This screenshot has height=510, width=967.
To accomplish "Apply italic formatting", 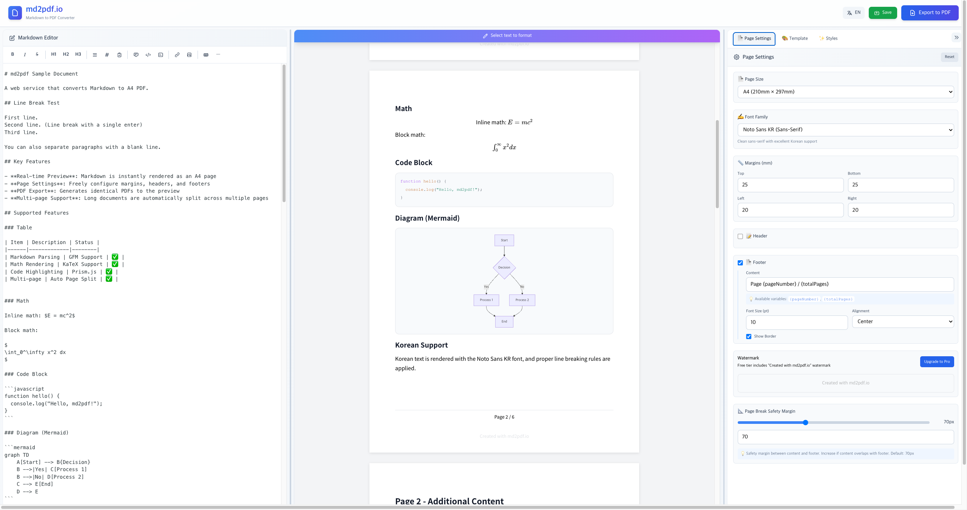I will pyautogui.click(x=25, y=54).
